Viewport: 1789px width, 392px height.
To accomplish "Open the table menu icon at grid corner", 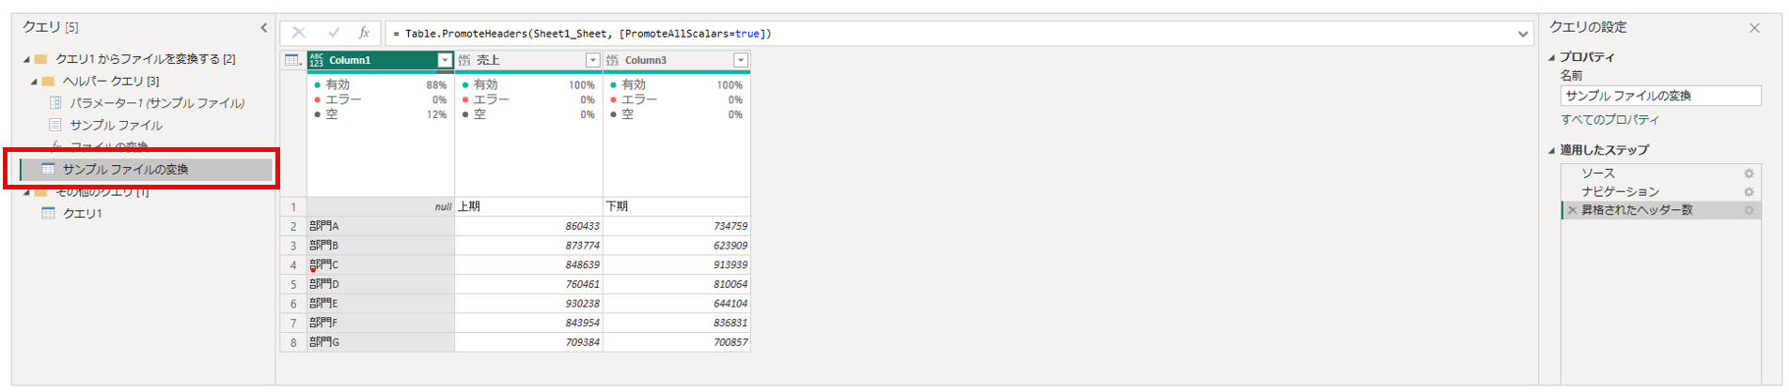I will [x=293, y=60].
